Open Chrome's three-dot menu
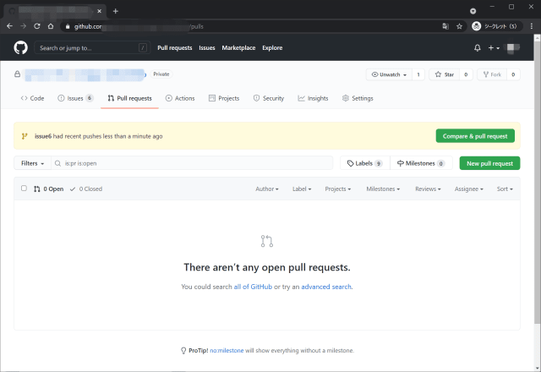Screen dimensions: 541x372 coord(532,26)
